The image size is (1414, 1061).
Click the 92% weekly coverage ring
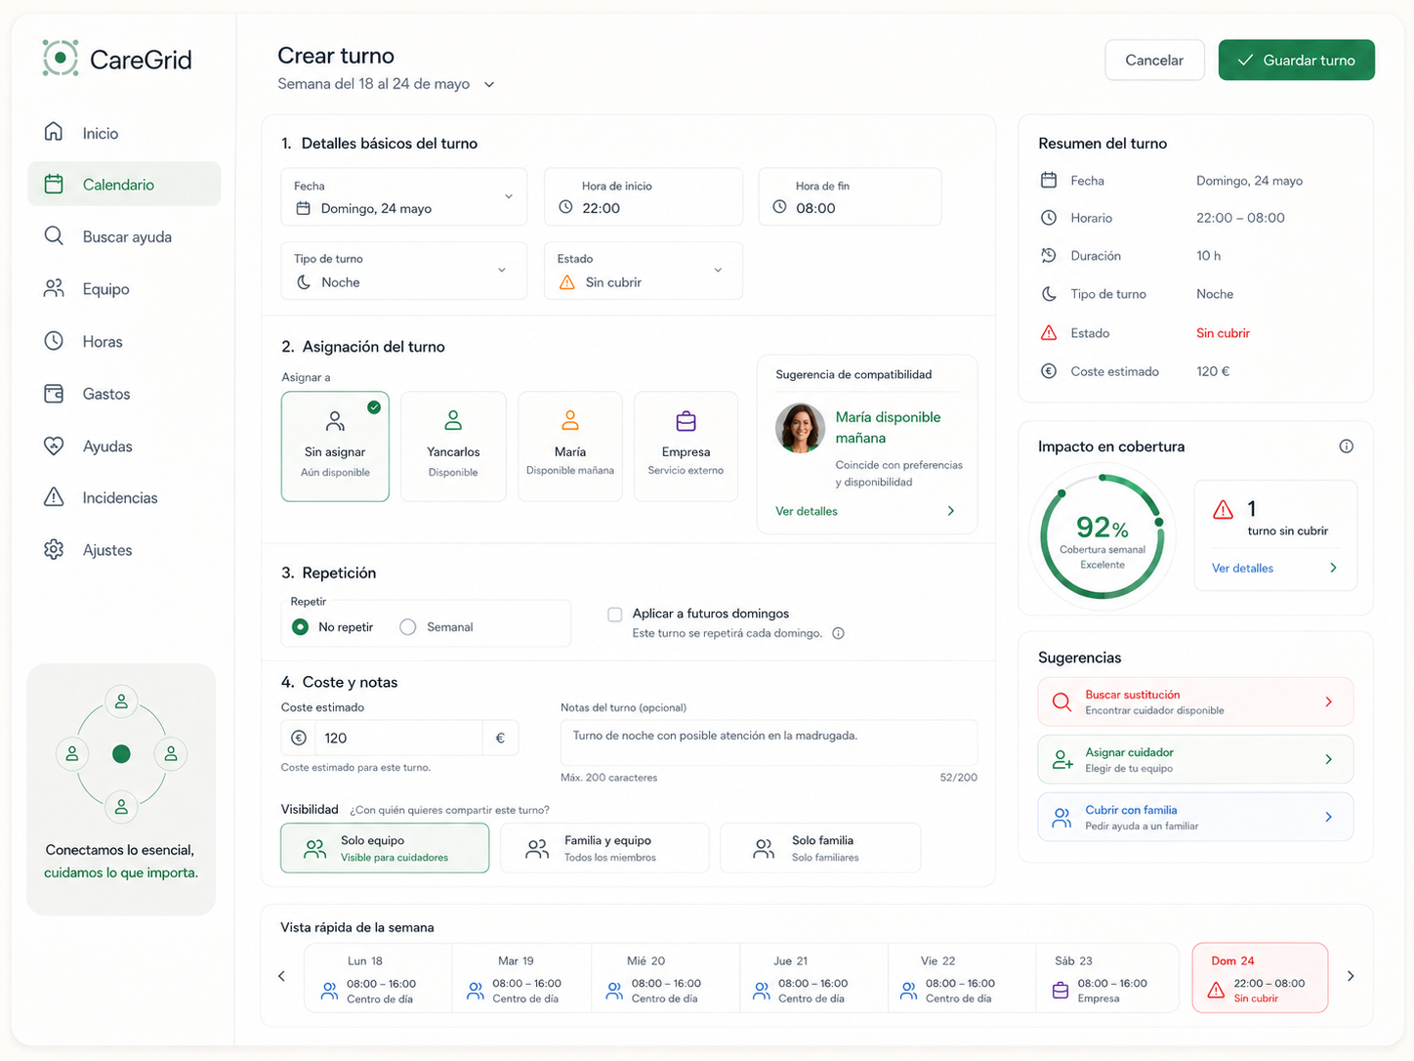(x=1102, y=536)
